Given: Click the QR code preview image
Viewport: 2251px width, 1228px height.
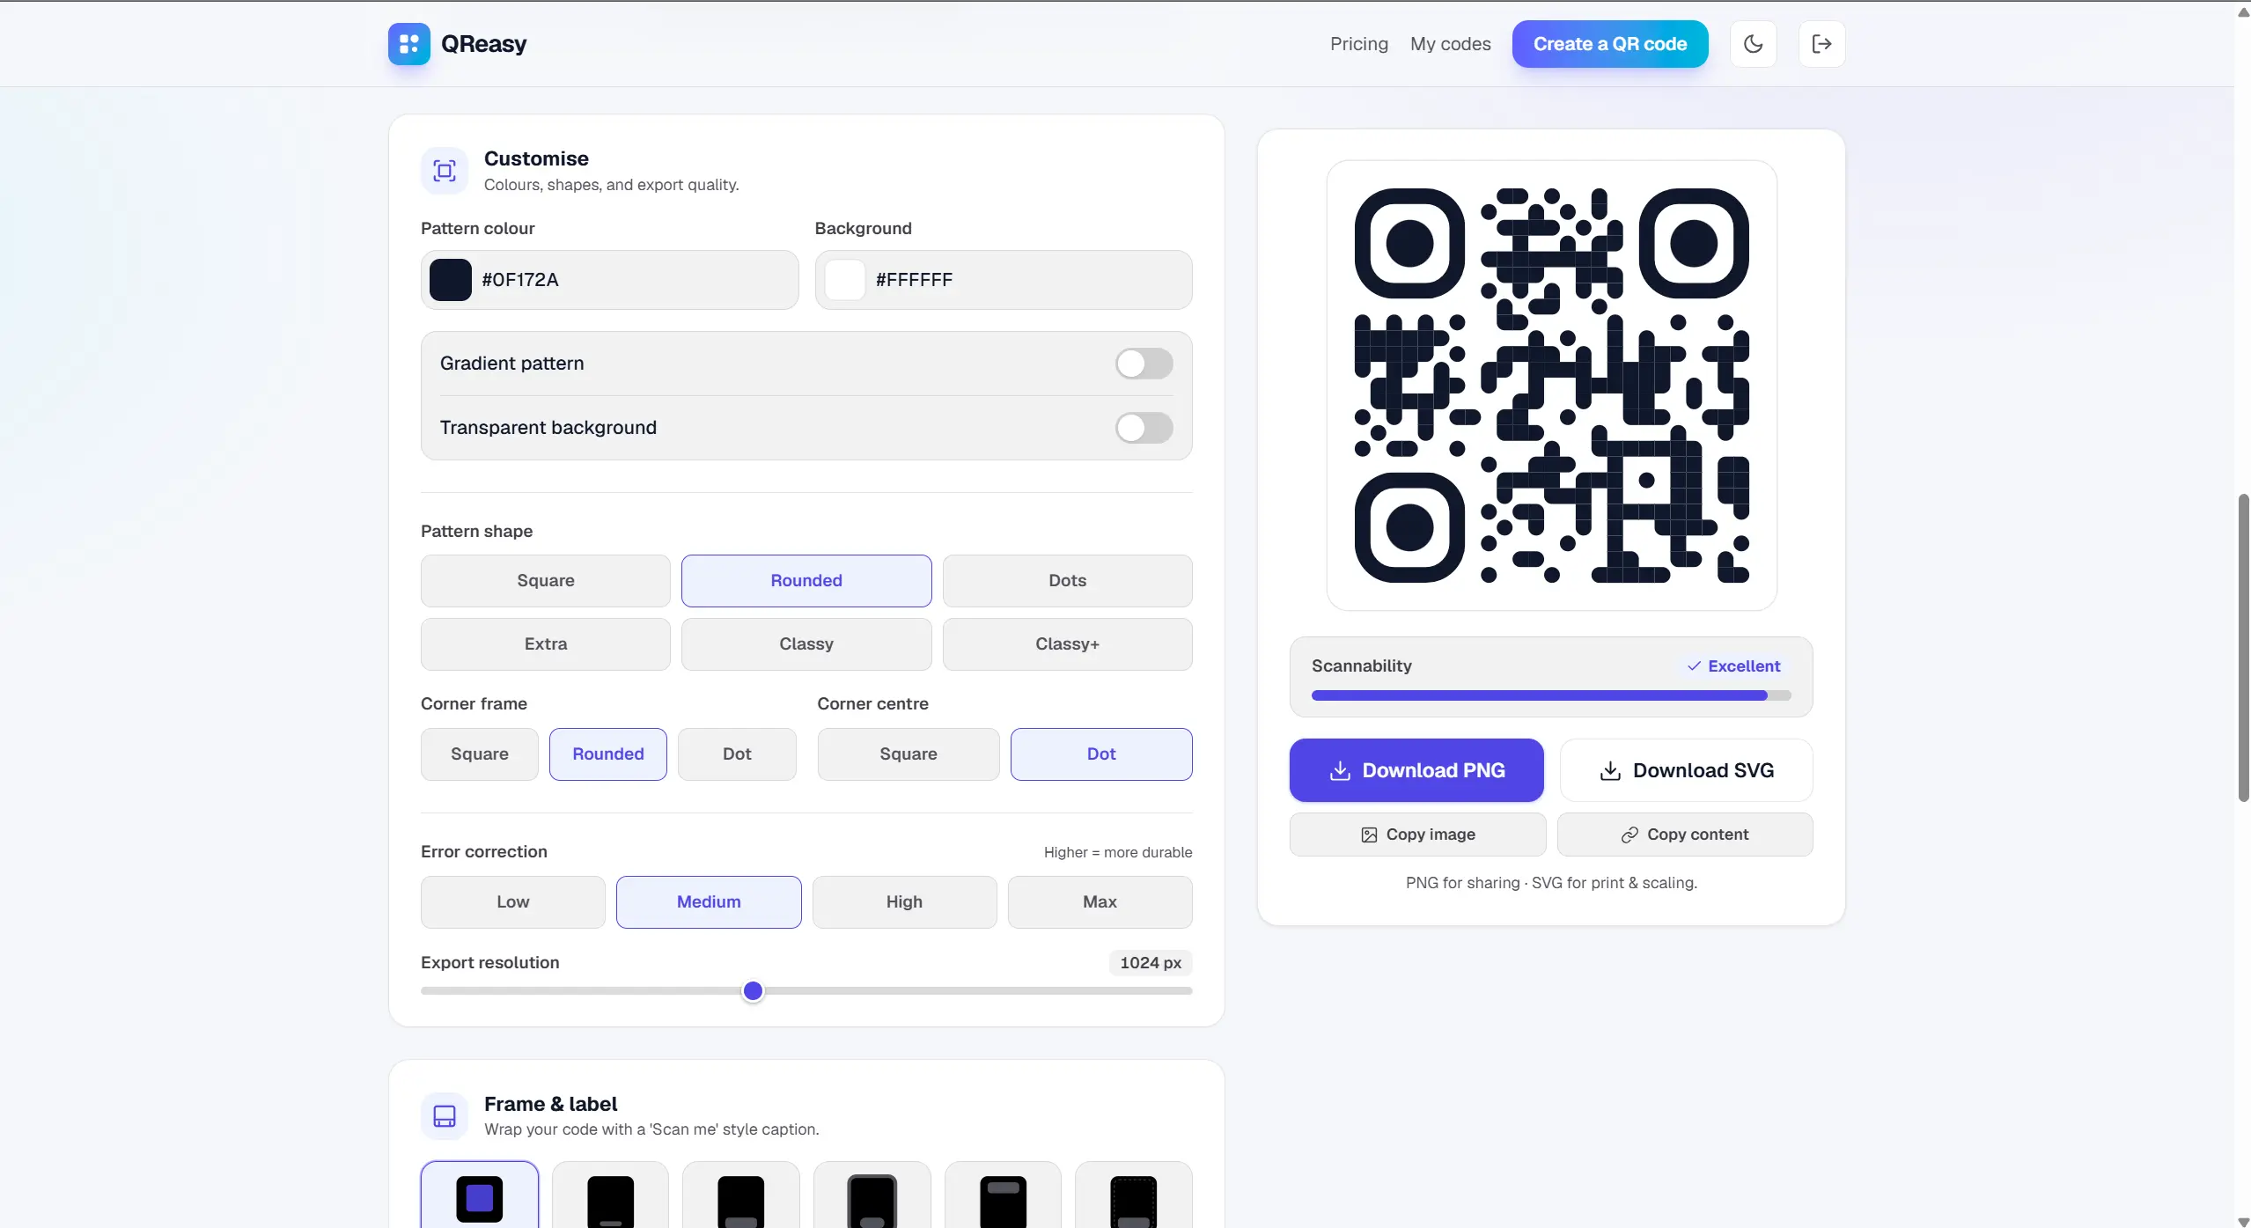Looking at the screenshot, I should point(1551,386).
